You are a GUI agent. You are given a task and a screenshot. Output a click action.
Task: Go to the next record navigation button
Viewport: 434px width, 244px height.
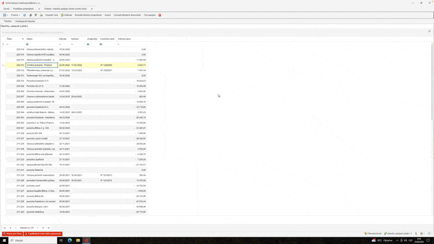coord(37,228)
